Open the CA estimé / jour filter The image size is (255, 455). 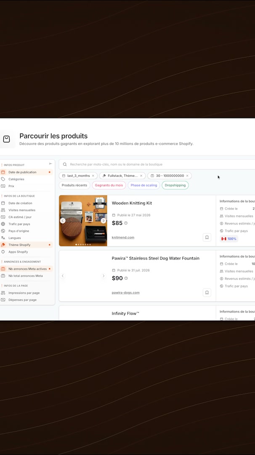tap(27, 217)
